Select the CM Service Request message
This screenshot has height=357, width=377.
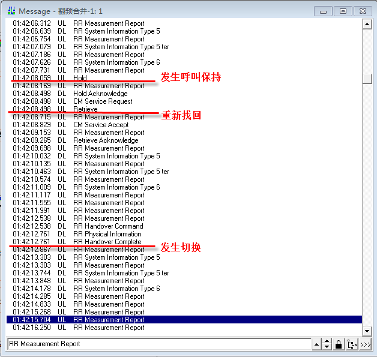[x=184, y=101]
